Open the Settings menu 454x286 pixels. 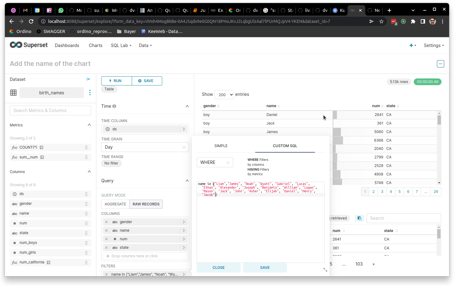(434, 45)
